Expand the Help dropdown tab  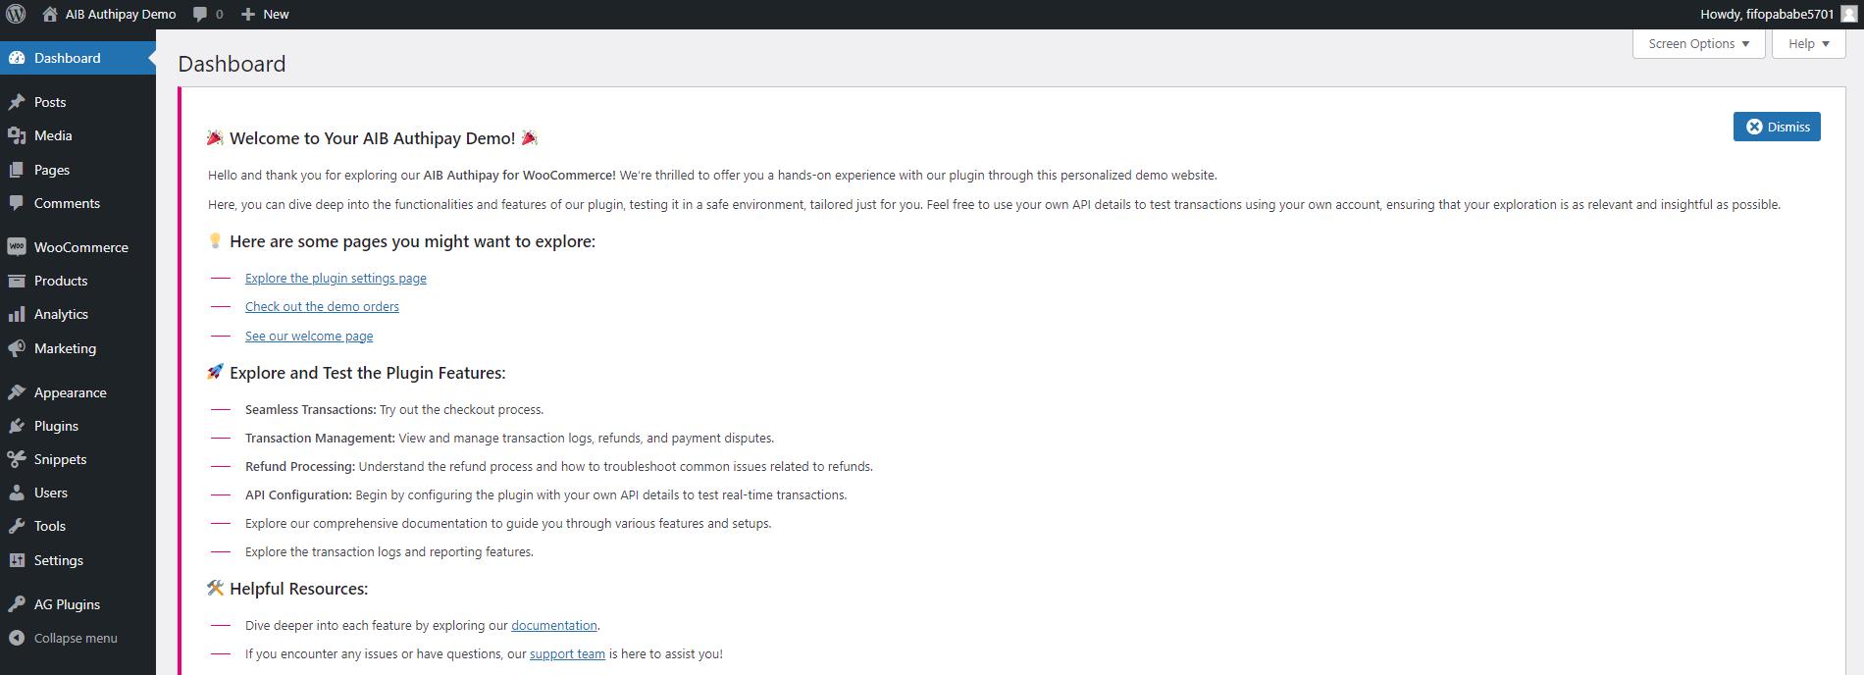[x=1808, y=43]
